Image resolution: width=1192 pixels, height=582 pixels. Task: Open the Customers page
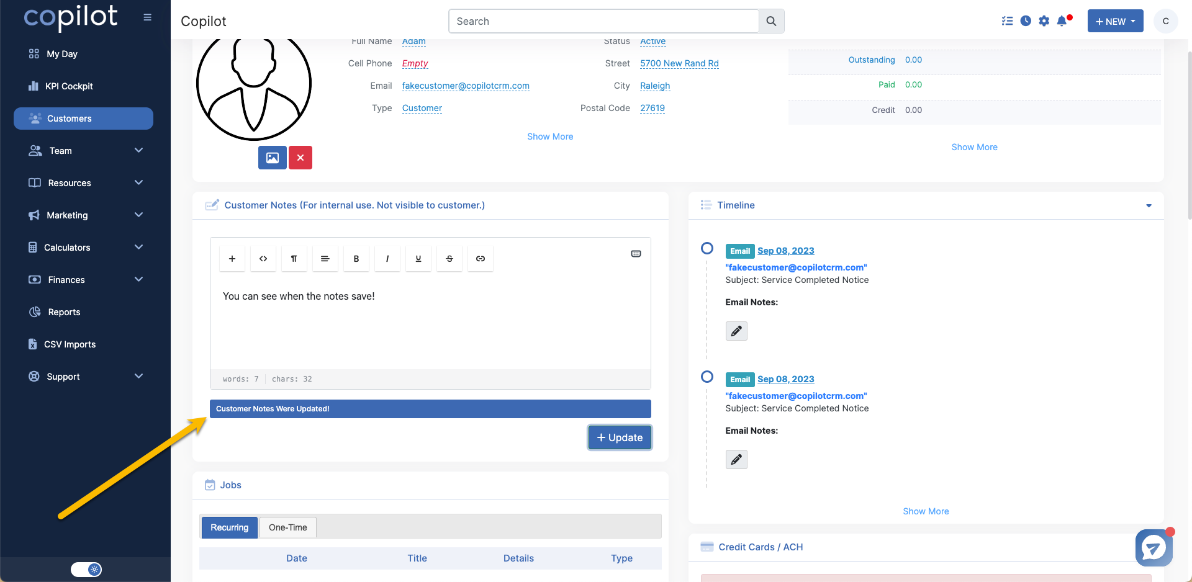83,119
